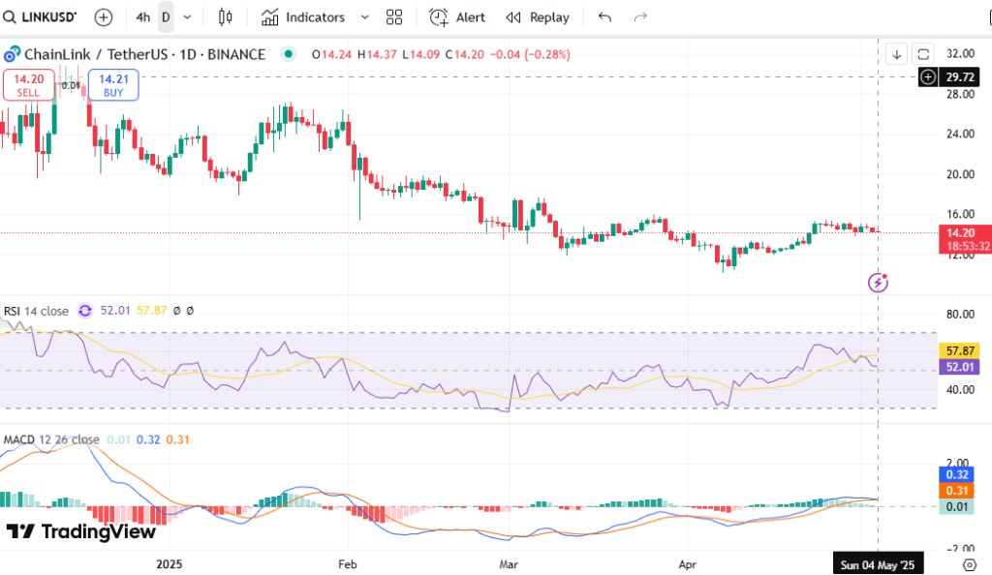Expand the timeframe interval dropdown
Image resolution: width=992 pixels, height=575 pixels.
point(187,17)
